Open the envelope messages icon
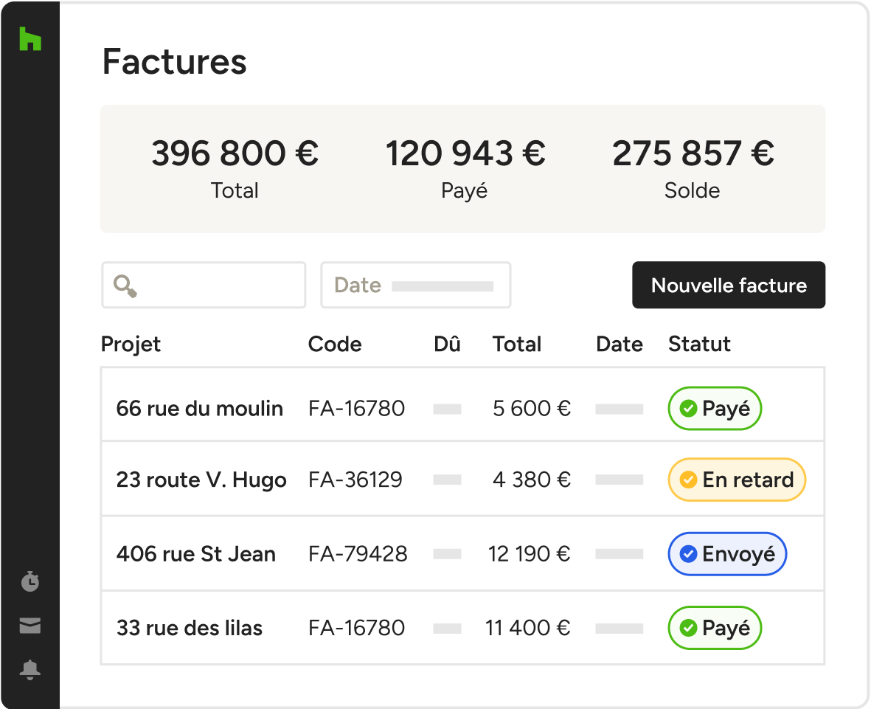The image size is (871, 709). tap(30, 625)
